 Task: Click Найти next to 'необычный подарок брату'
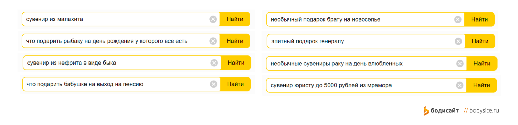coord(479,19)
